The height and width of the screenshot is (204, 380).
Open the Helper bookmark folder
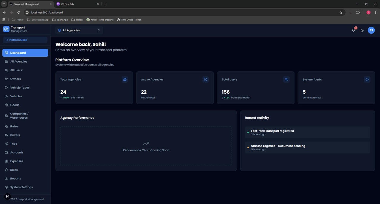coord(77,20)
